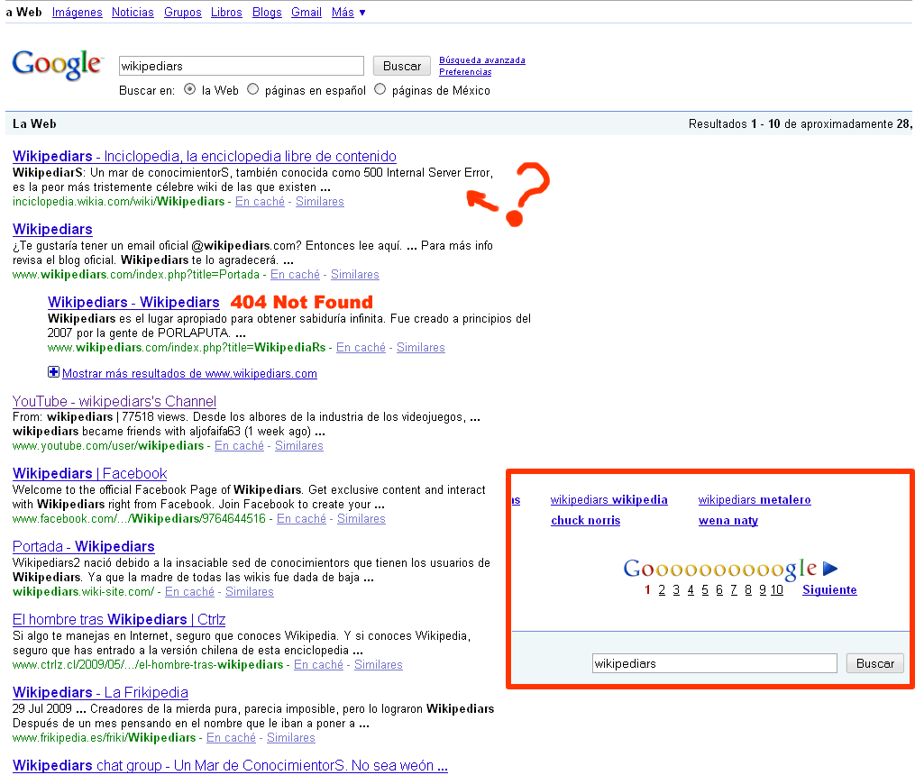Image resolution: width=915 pixels, height=775 pixels.
Task: Click the bottom search input field
Action: point(714,663)
